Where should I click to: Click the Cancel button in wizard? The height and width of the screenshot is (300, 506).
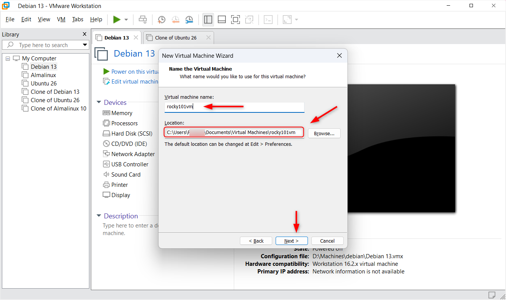(x=327, y=241)
